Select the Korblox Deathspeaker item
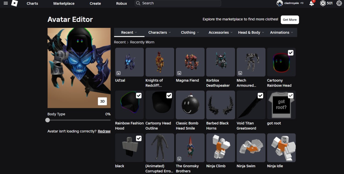Screen dimensions: 344x174 coord(220,62)
